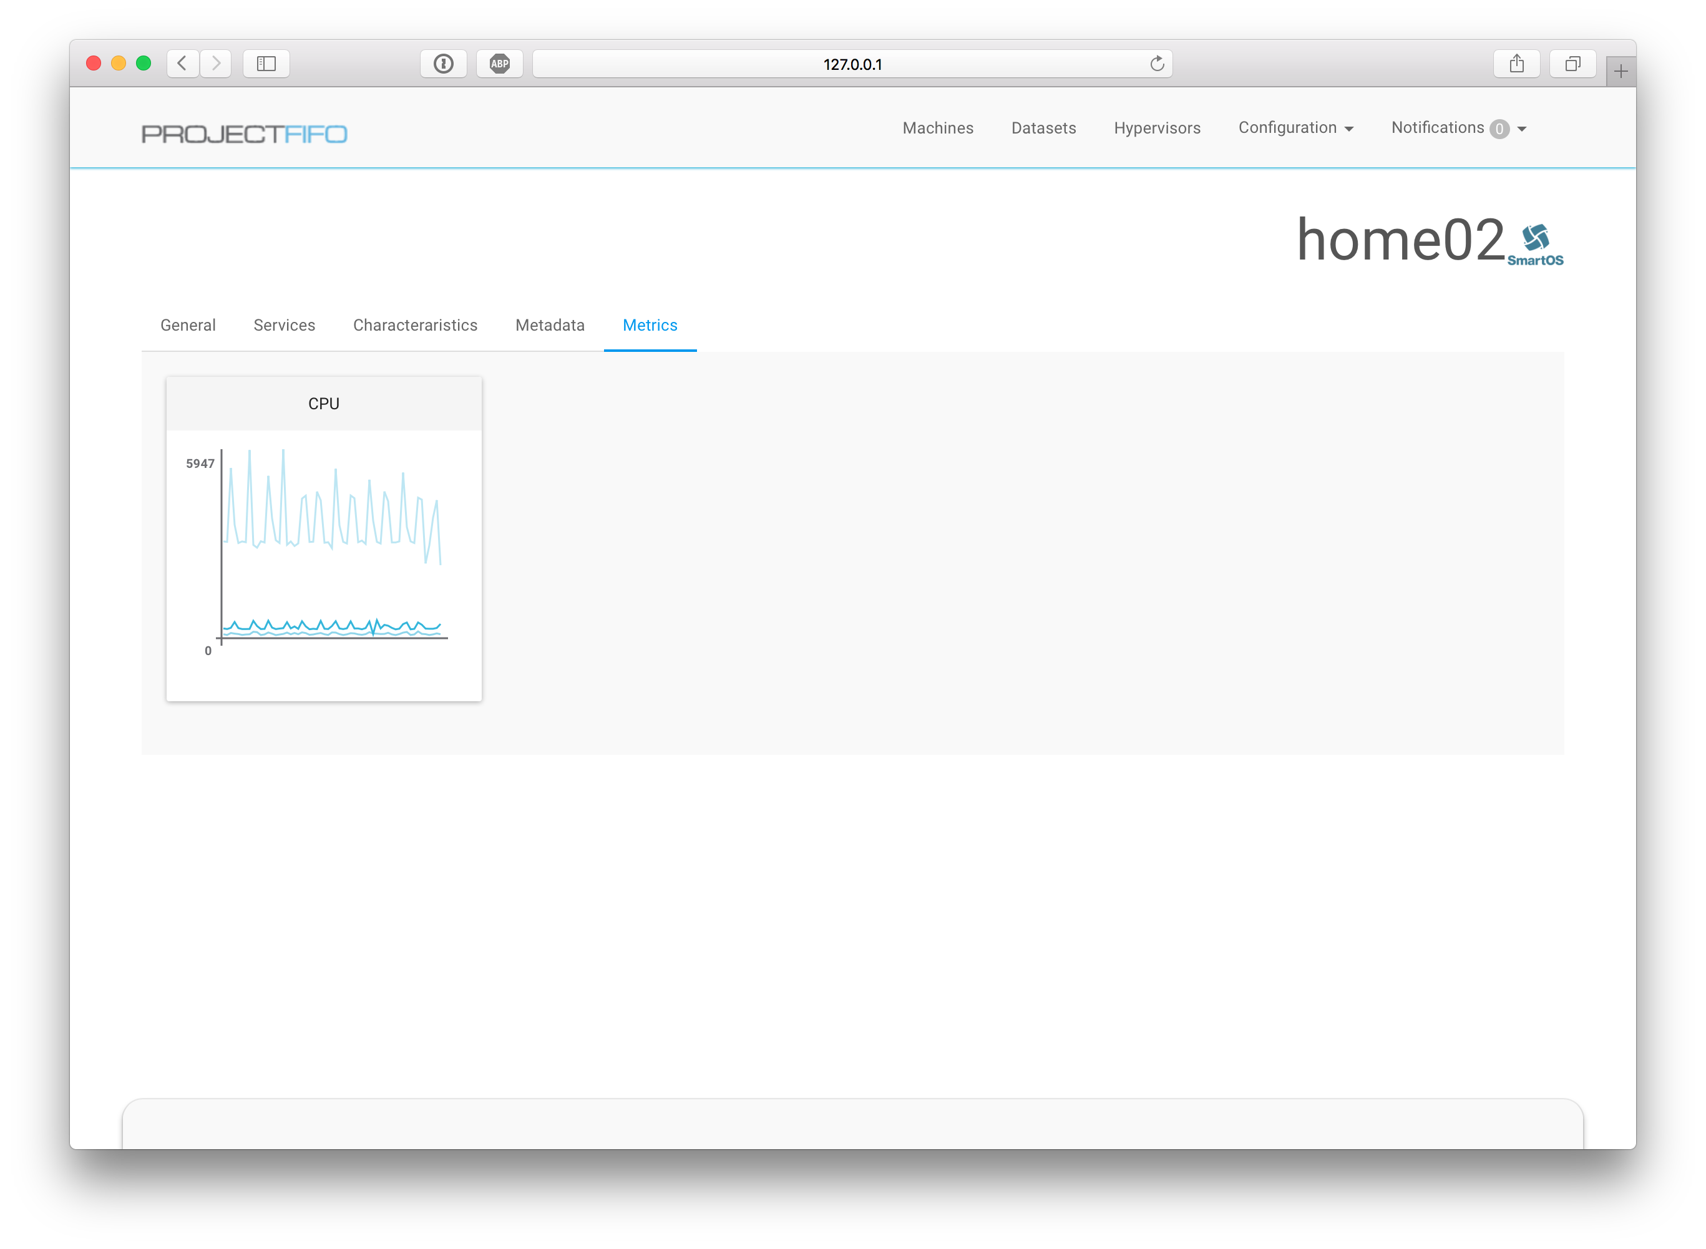The width and height of the screenshot is (1706, 1249).
Task: Click the browser forward arrow button
Action: 217,64
